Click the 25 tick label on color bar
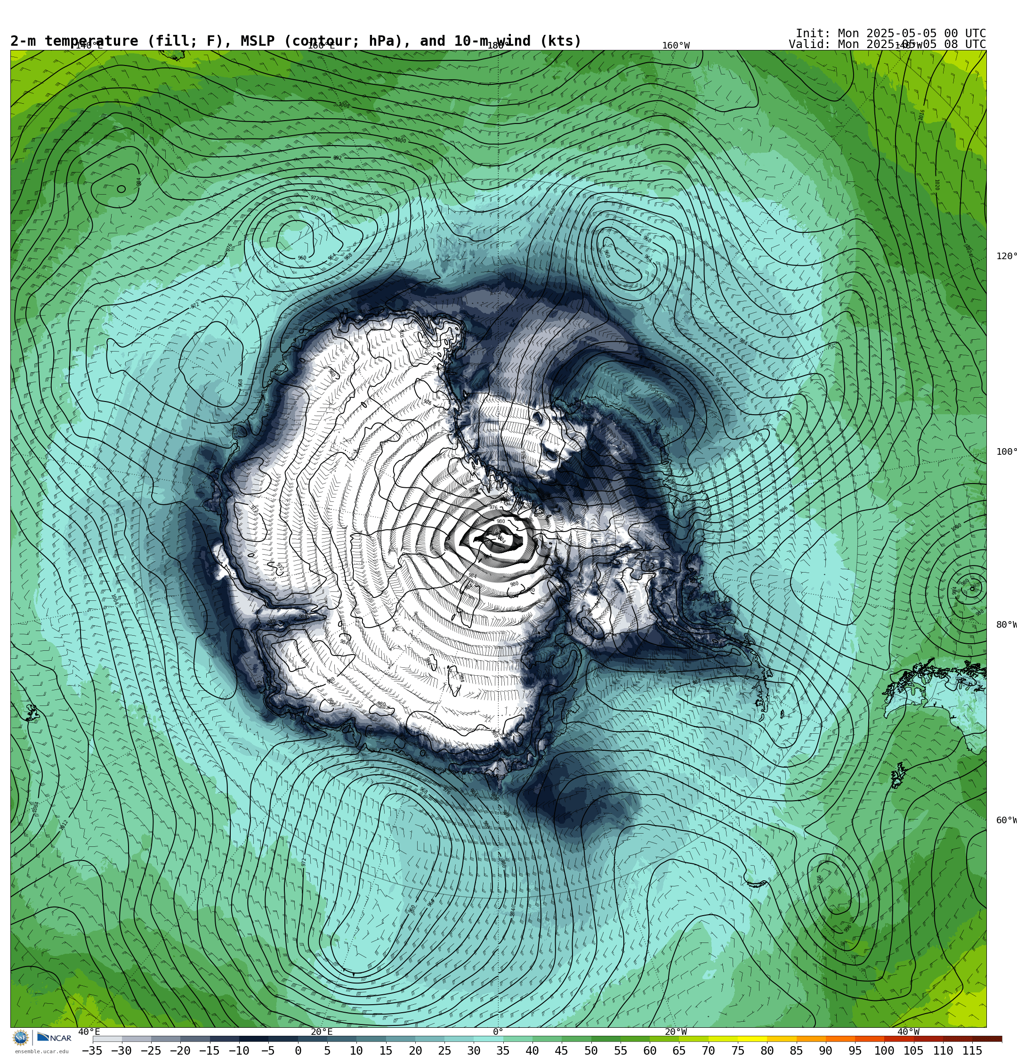 pos(444,1051)
